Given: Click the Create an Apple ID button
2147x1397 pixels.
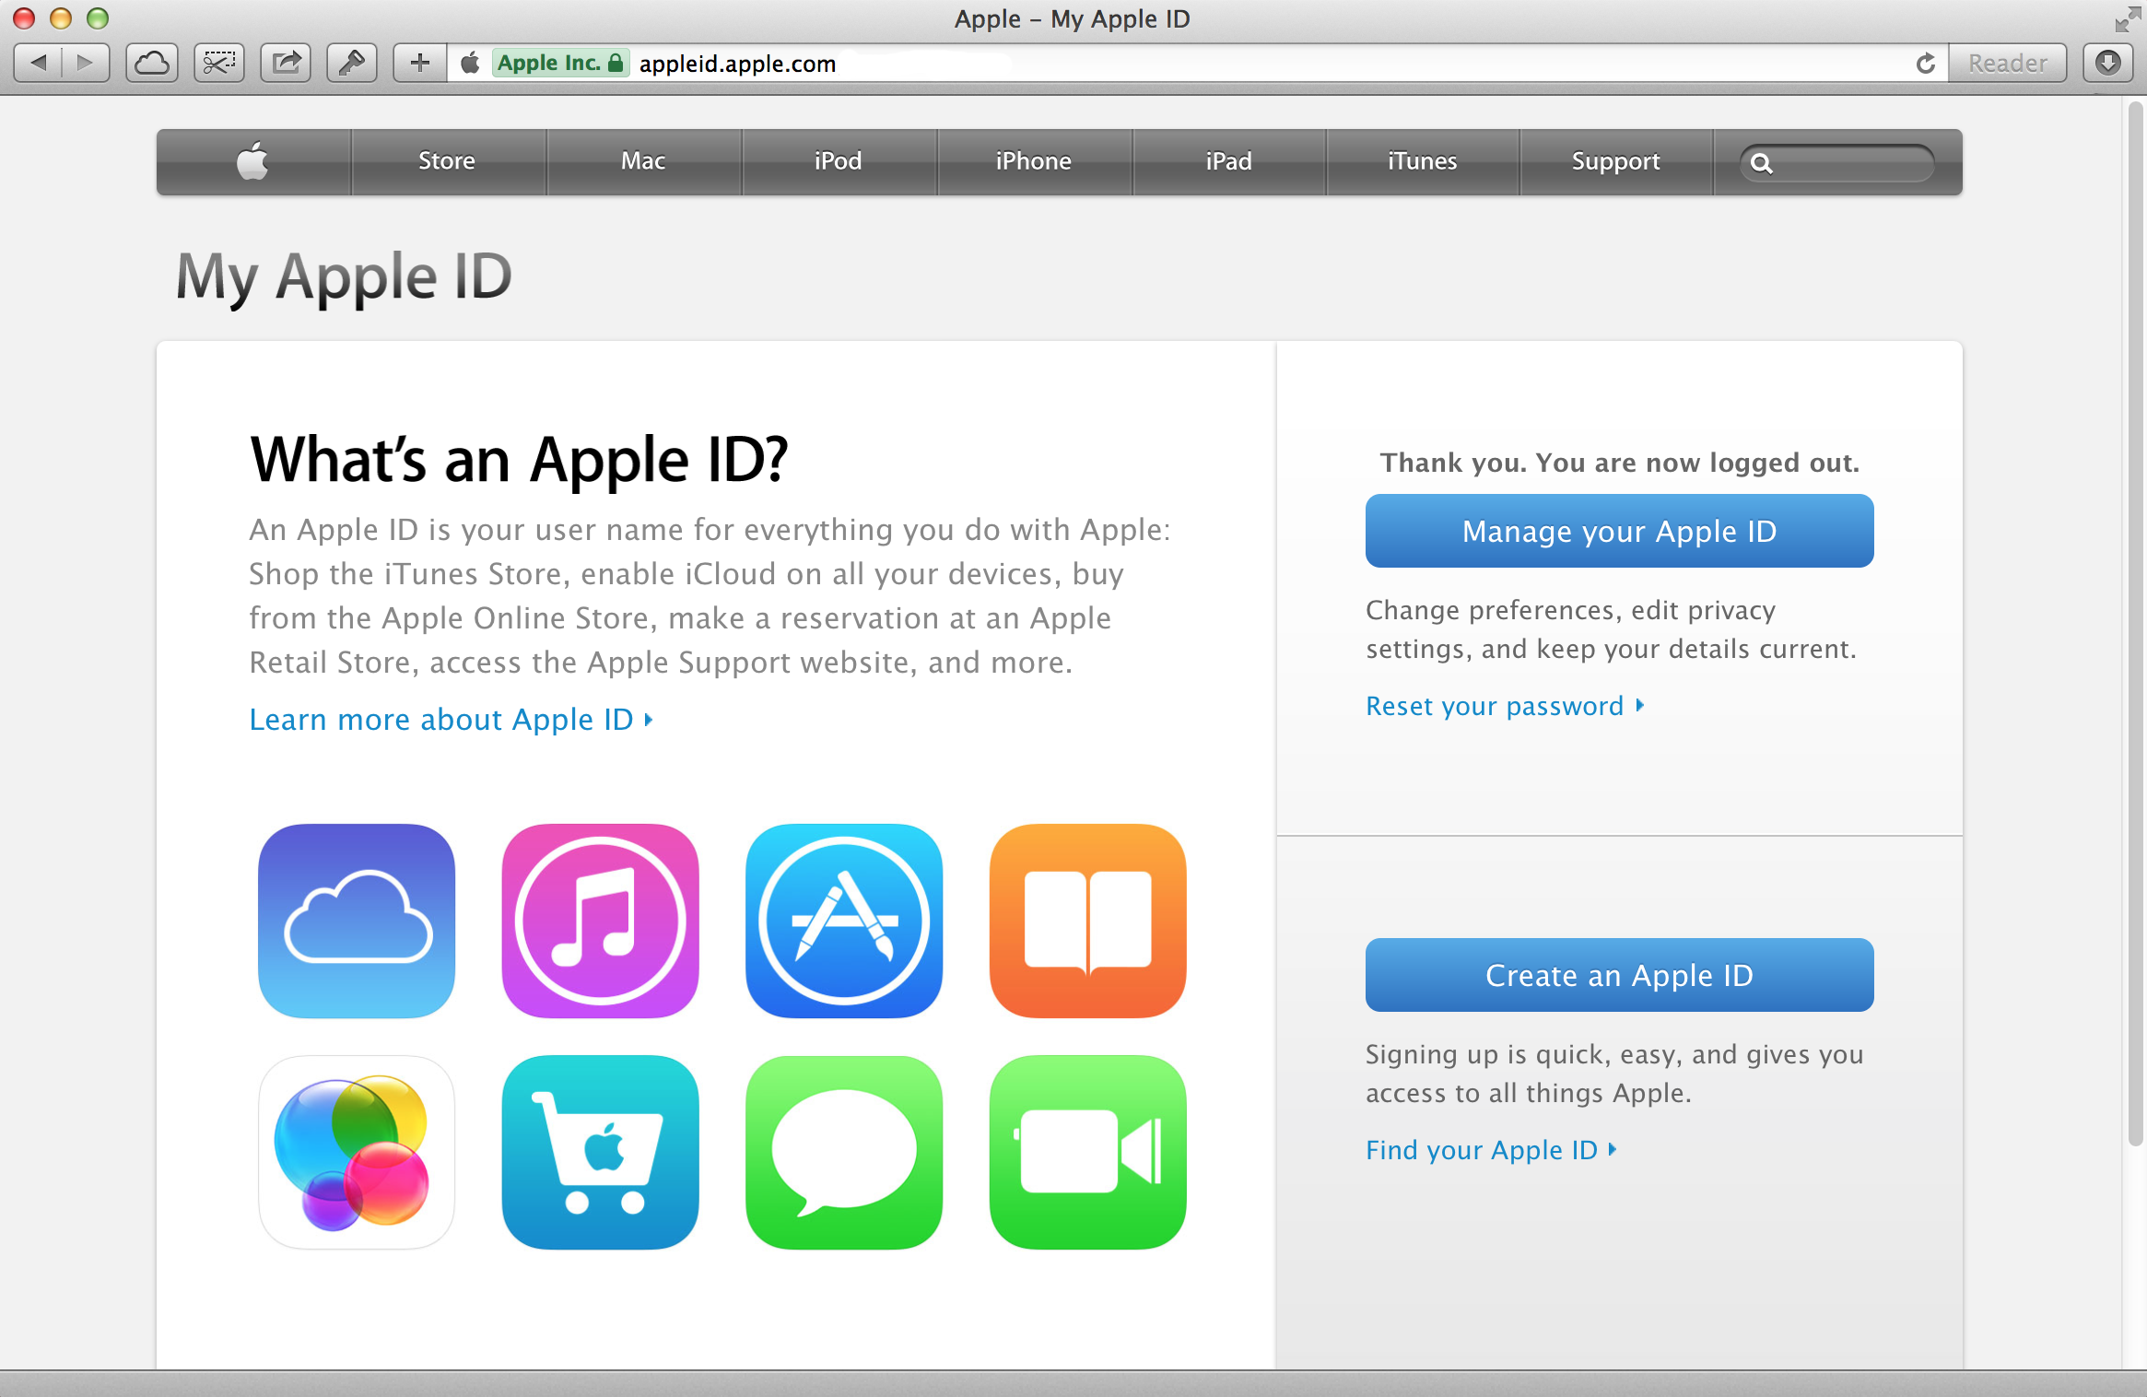Looking at the screenshot, I should click(x=1619, y=975).
